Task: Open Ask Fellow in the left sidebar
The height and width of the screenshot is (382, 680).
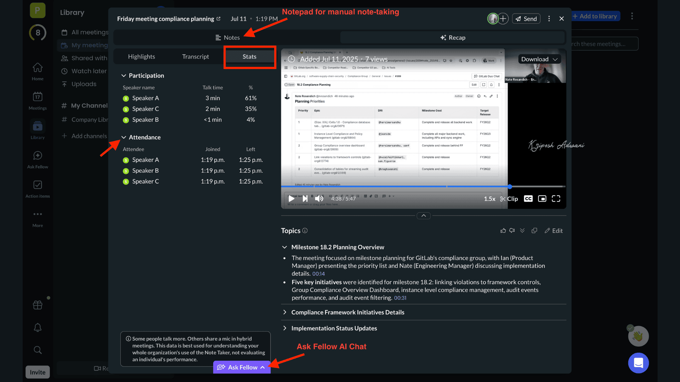Action: coord(38,160)
